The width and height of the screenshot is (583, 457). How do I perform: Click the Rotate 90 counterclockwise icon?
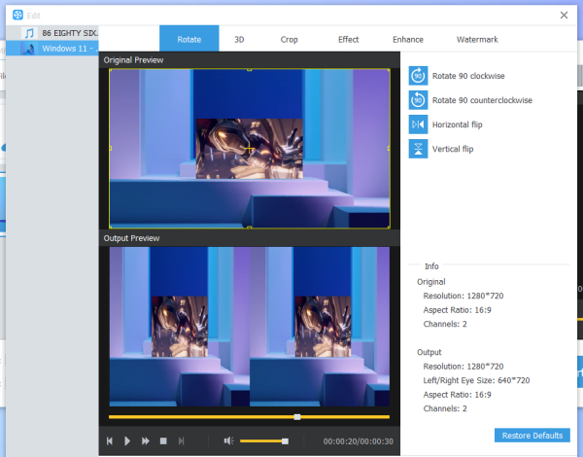[418, 100]
